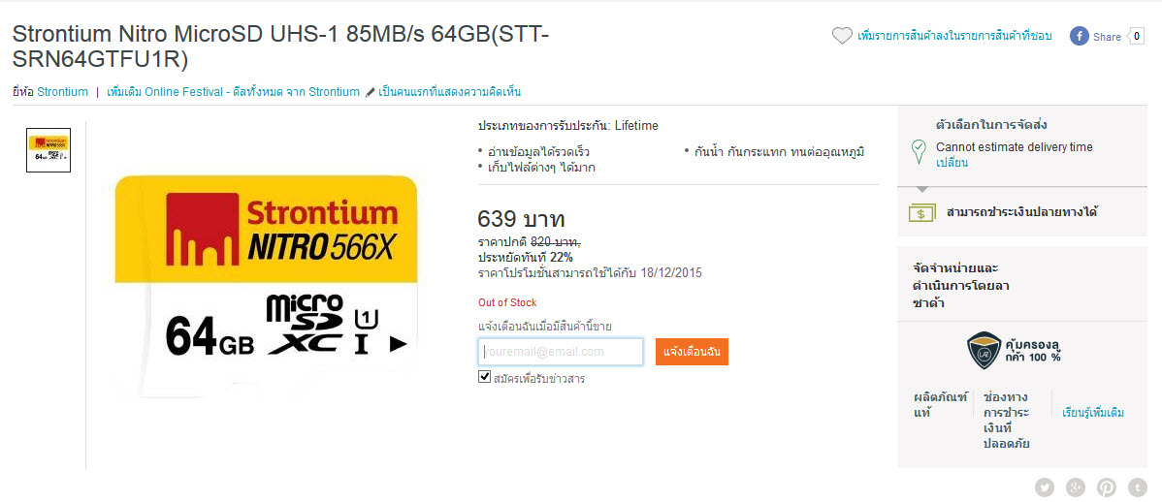Click the email notification input field

(561, 352)
